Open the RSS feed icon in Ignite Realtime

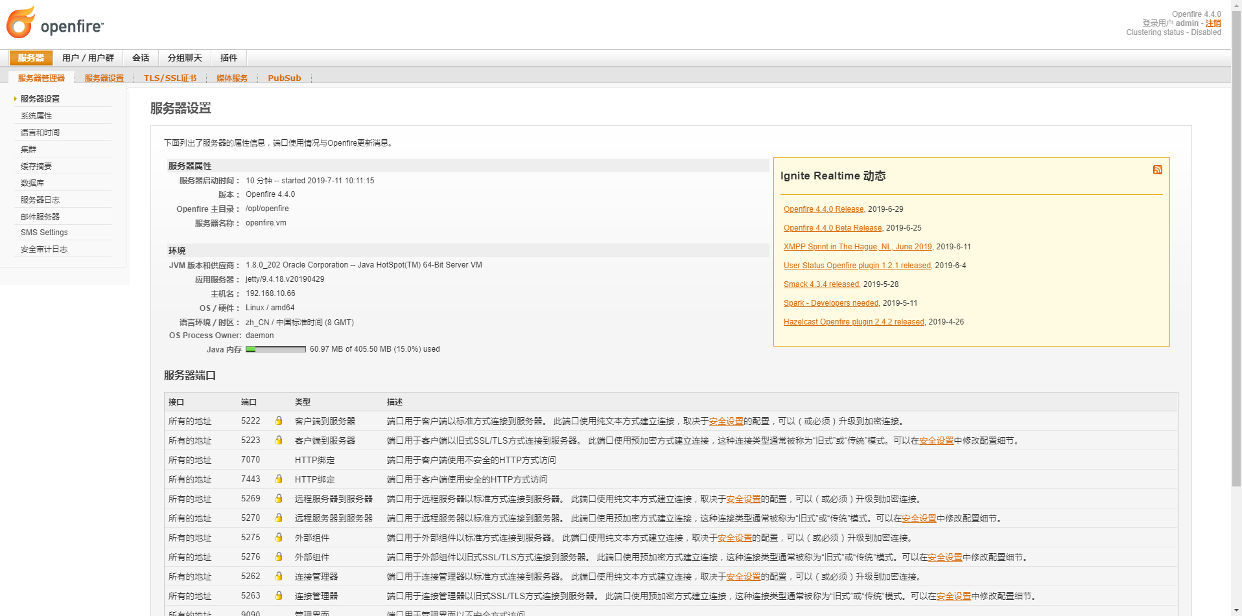click(1157, 170)
